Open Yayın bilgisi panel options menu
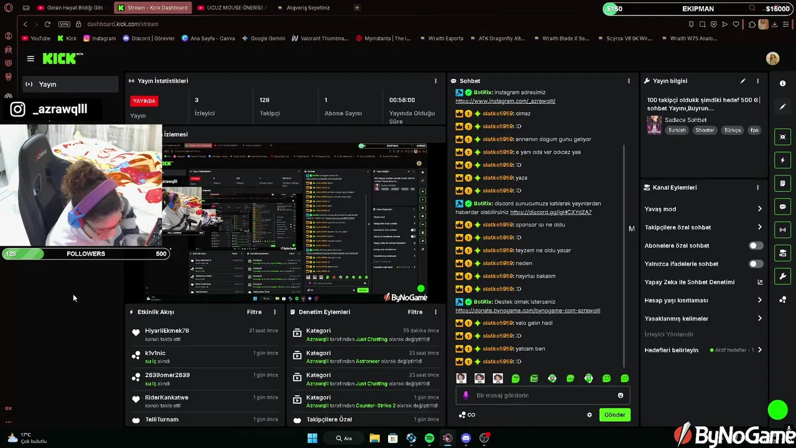 pyautogui.click(x=757, y=81)
